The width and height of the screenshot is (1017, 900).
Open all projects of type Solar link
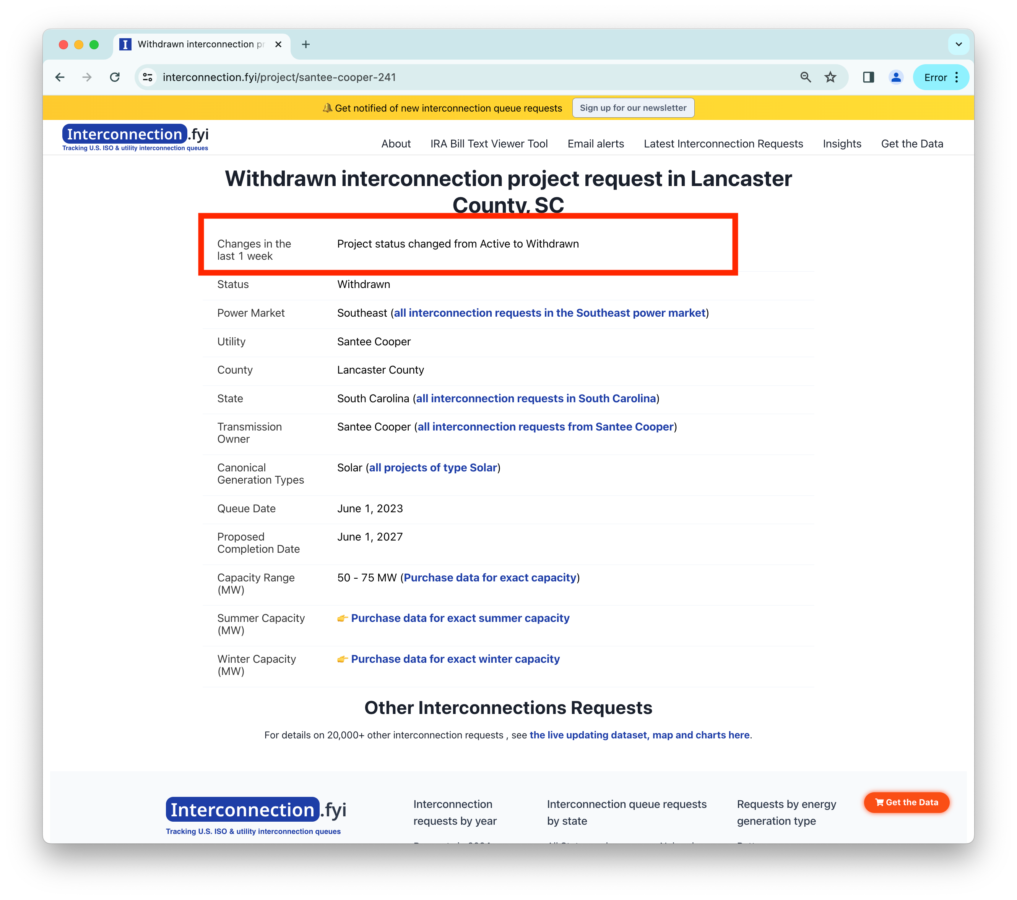[433, 468]
